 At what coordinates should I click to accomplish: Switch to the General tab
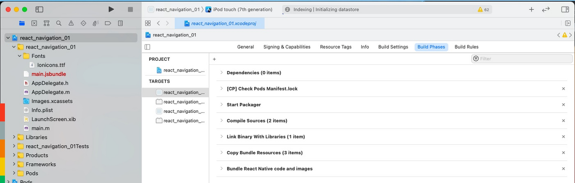click(245, 47)
